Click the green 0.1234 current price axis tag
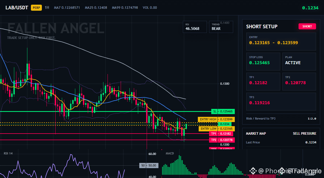 click(x=225, y=124)
